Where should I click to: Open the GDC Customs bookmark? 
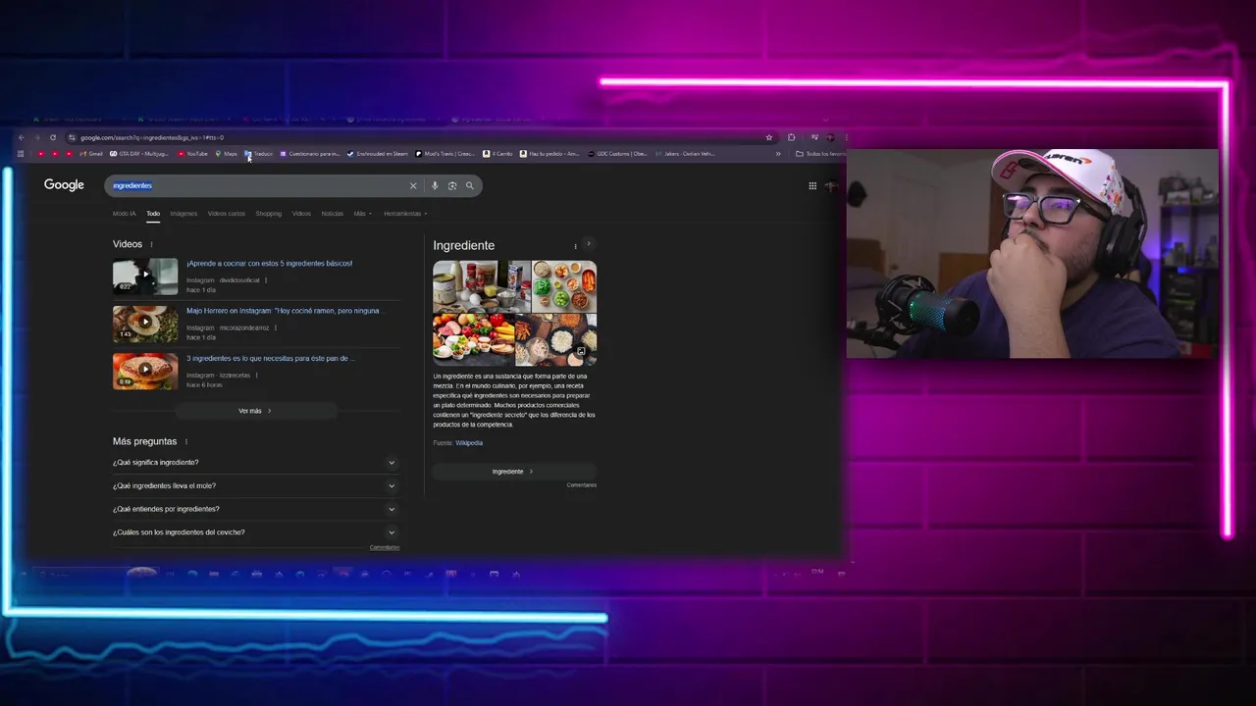point(617,154)
